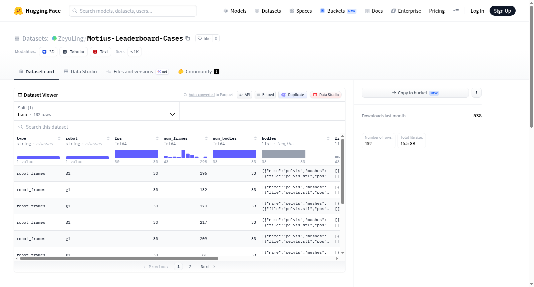Select the cell with value 170
Image resolution: width=534 pixels, height=287 pixels.
click(186, 206)
